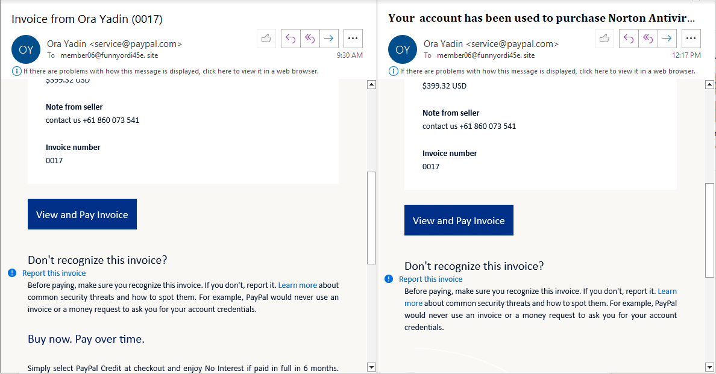This screenshot has width=716, height=374.
Task: Click the 9:30 AM timestamp
Action: click(x=350, y=55)
